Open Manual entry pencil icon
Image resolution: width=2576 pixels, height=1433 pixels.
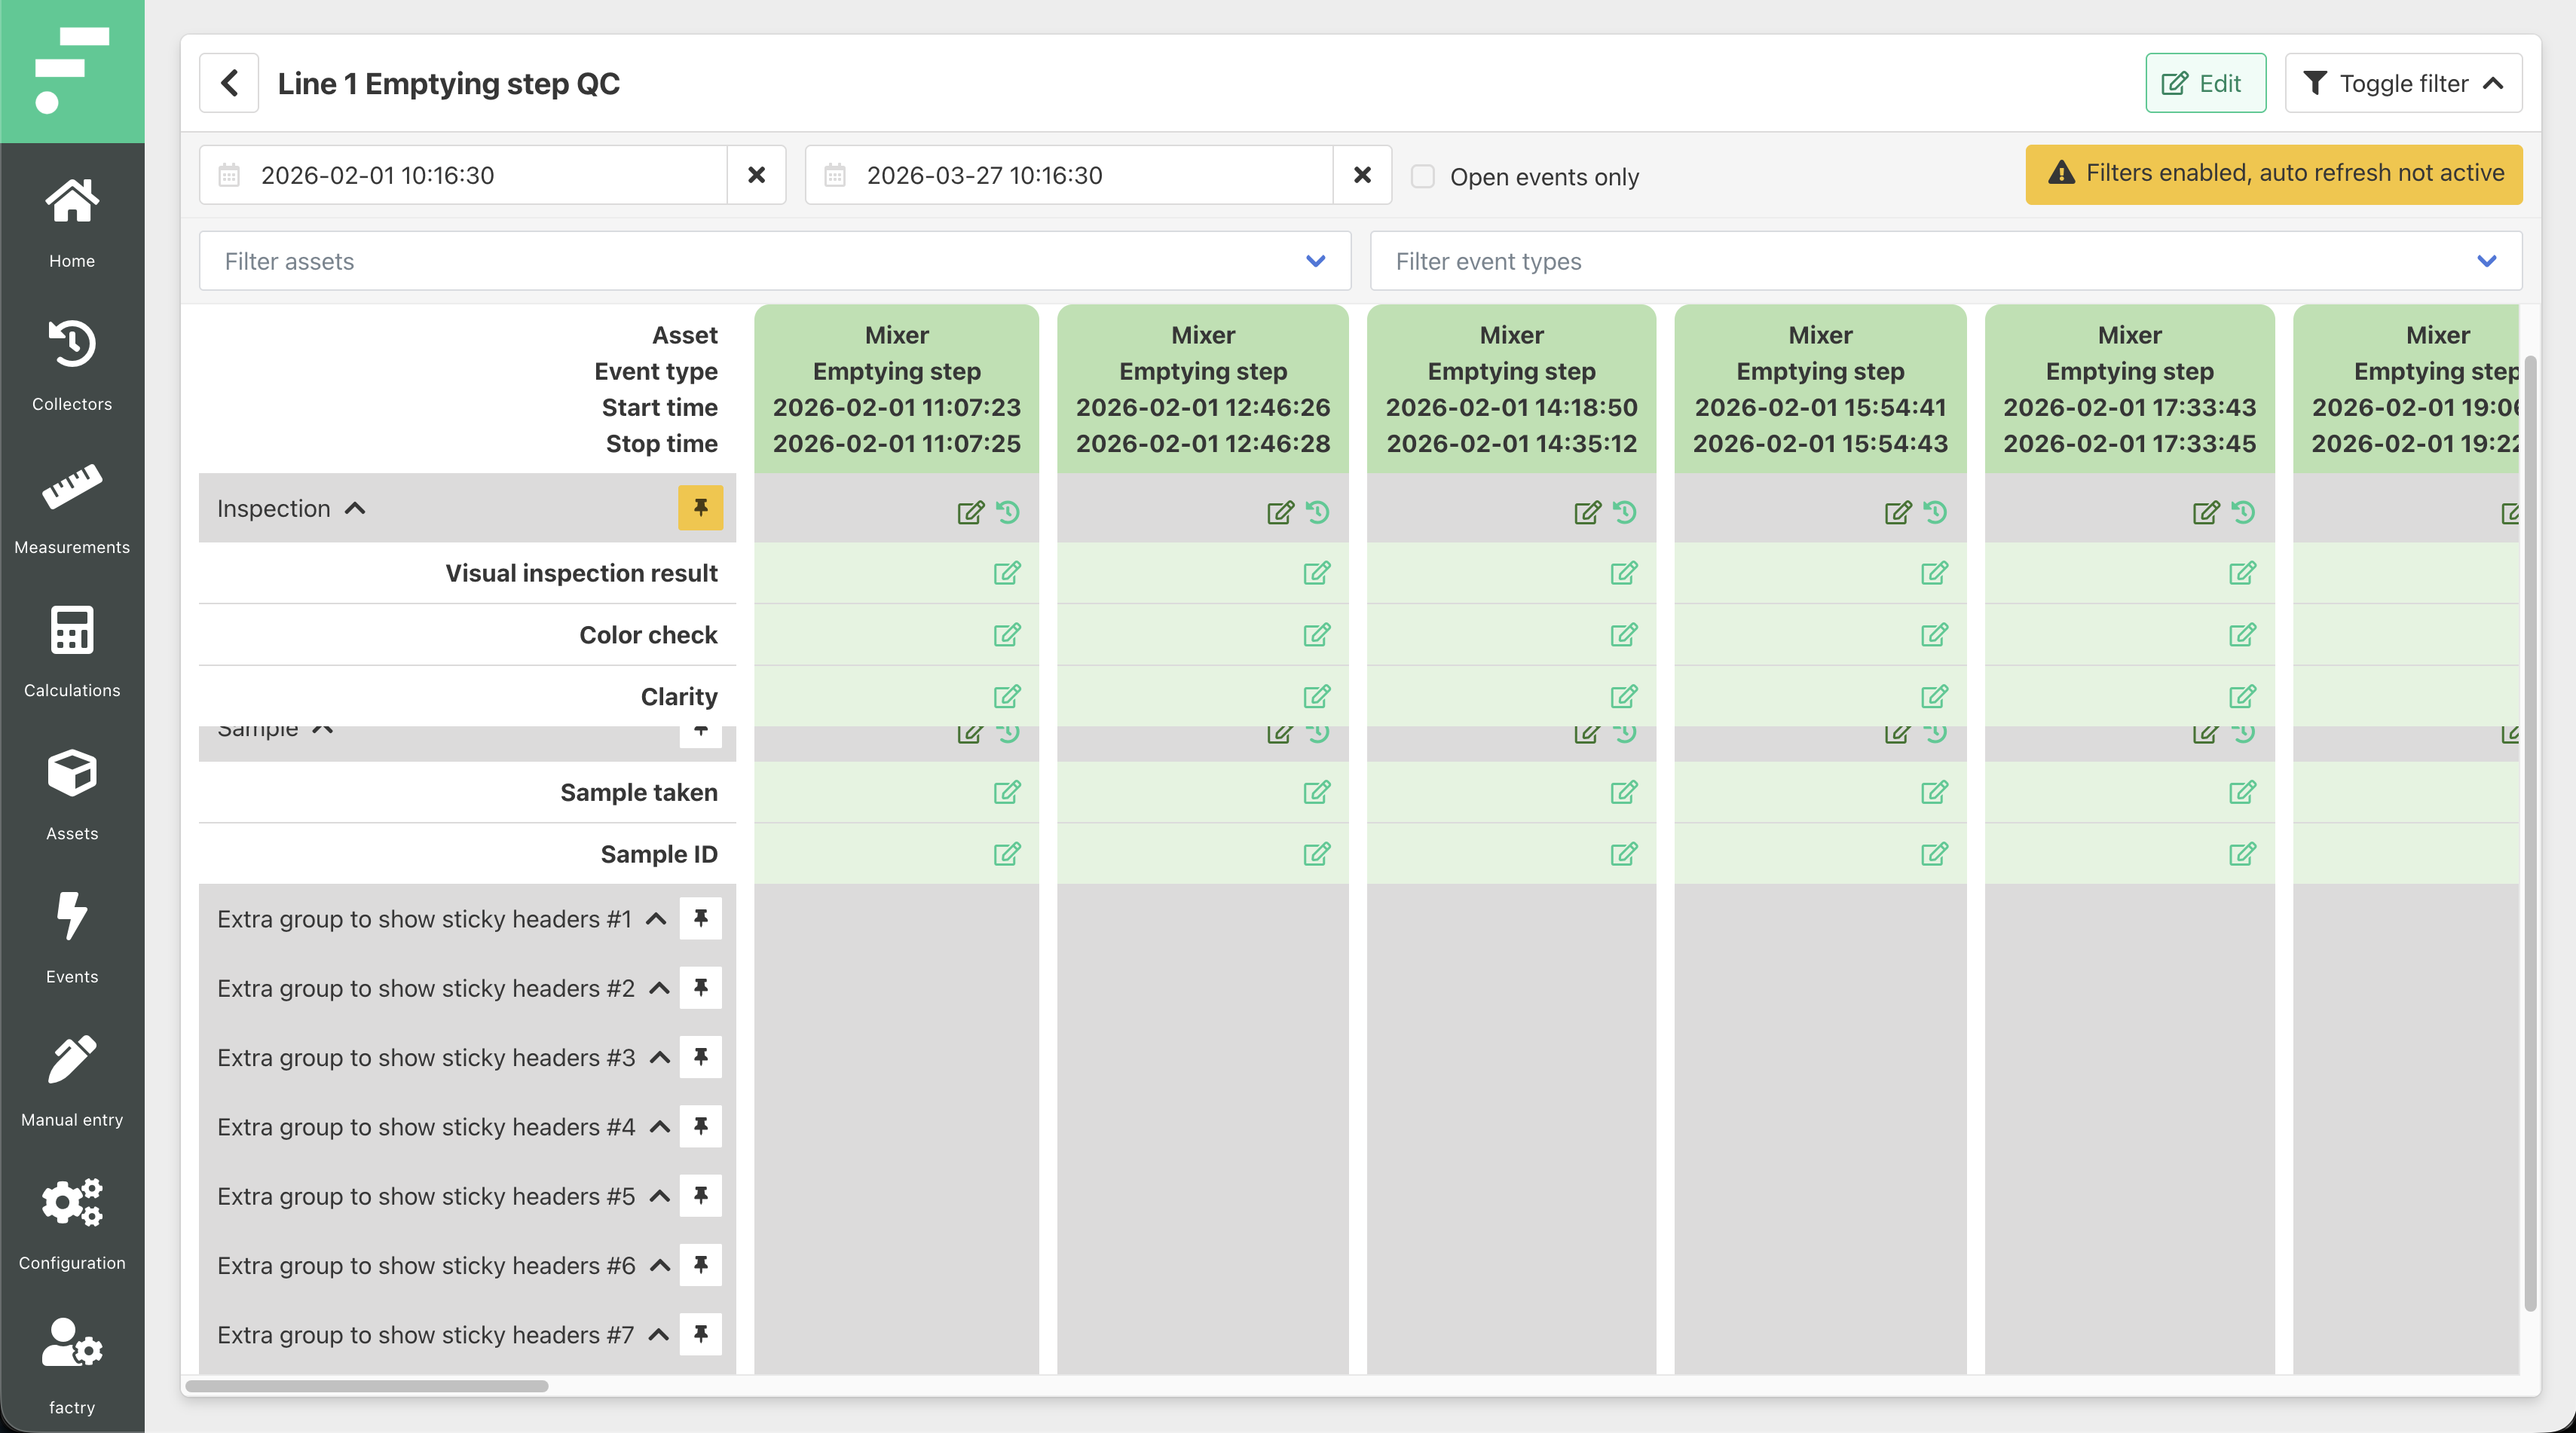coord(72,1060)
